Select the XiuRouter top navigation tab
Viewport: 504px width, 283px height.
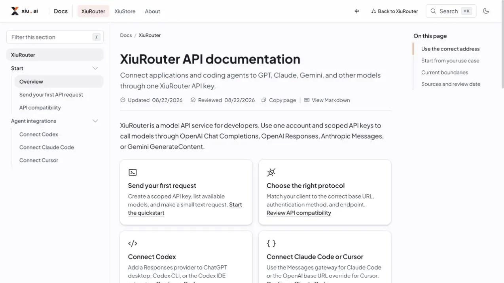93,11
